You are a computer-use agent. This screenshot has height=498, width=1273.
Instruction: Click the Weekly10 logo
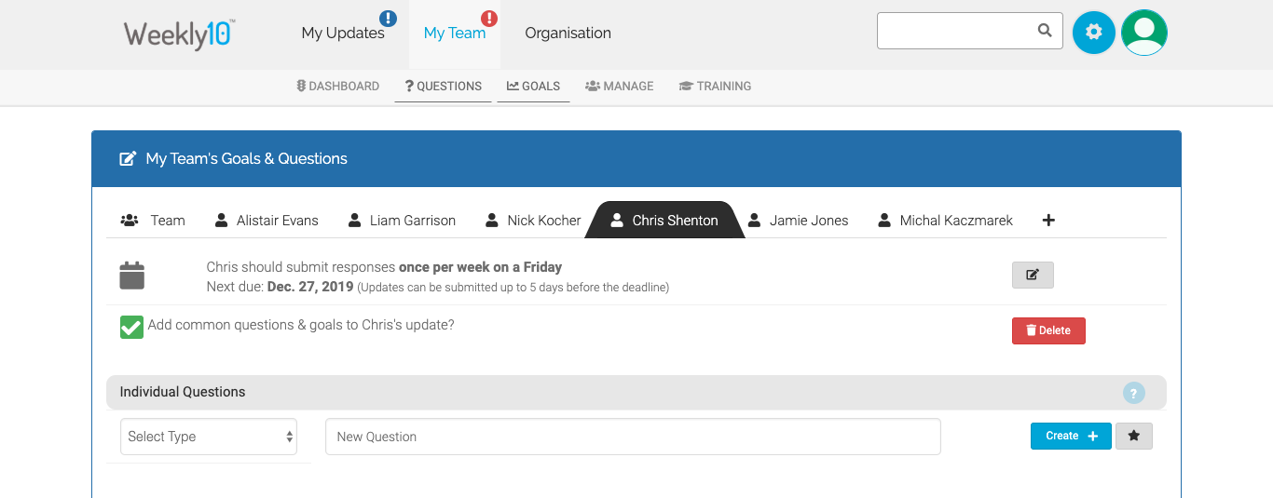(x=179, y=34)
